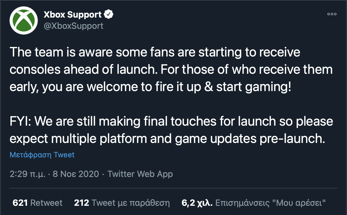347x215 pixels.
Task: View 212 Tweet με παράθεση quotes
Action: 122,203
